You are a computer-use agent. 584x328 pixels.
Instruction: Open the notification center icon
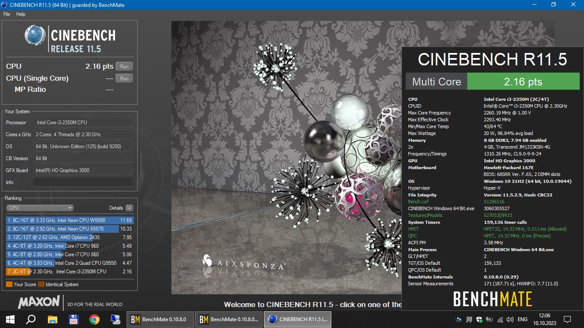[567, 319]
